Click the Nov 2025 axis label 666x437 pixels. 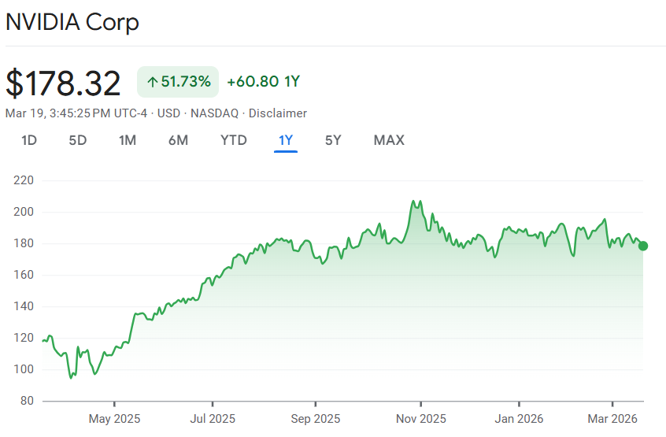[x=421, y=419]
